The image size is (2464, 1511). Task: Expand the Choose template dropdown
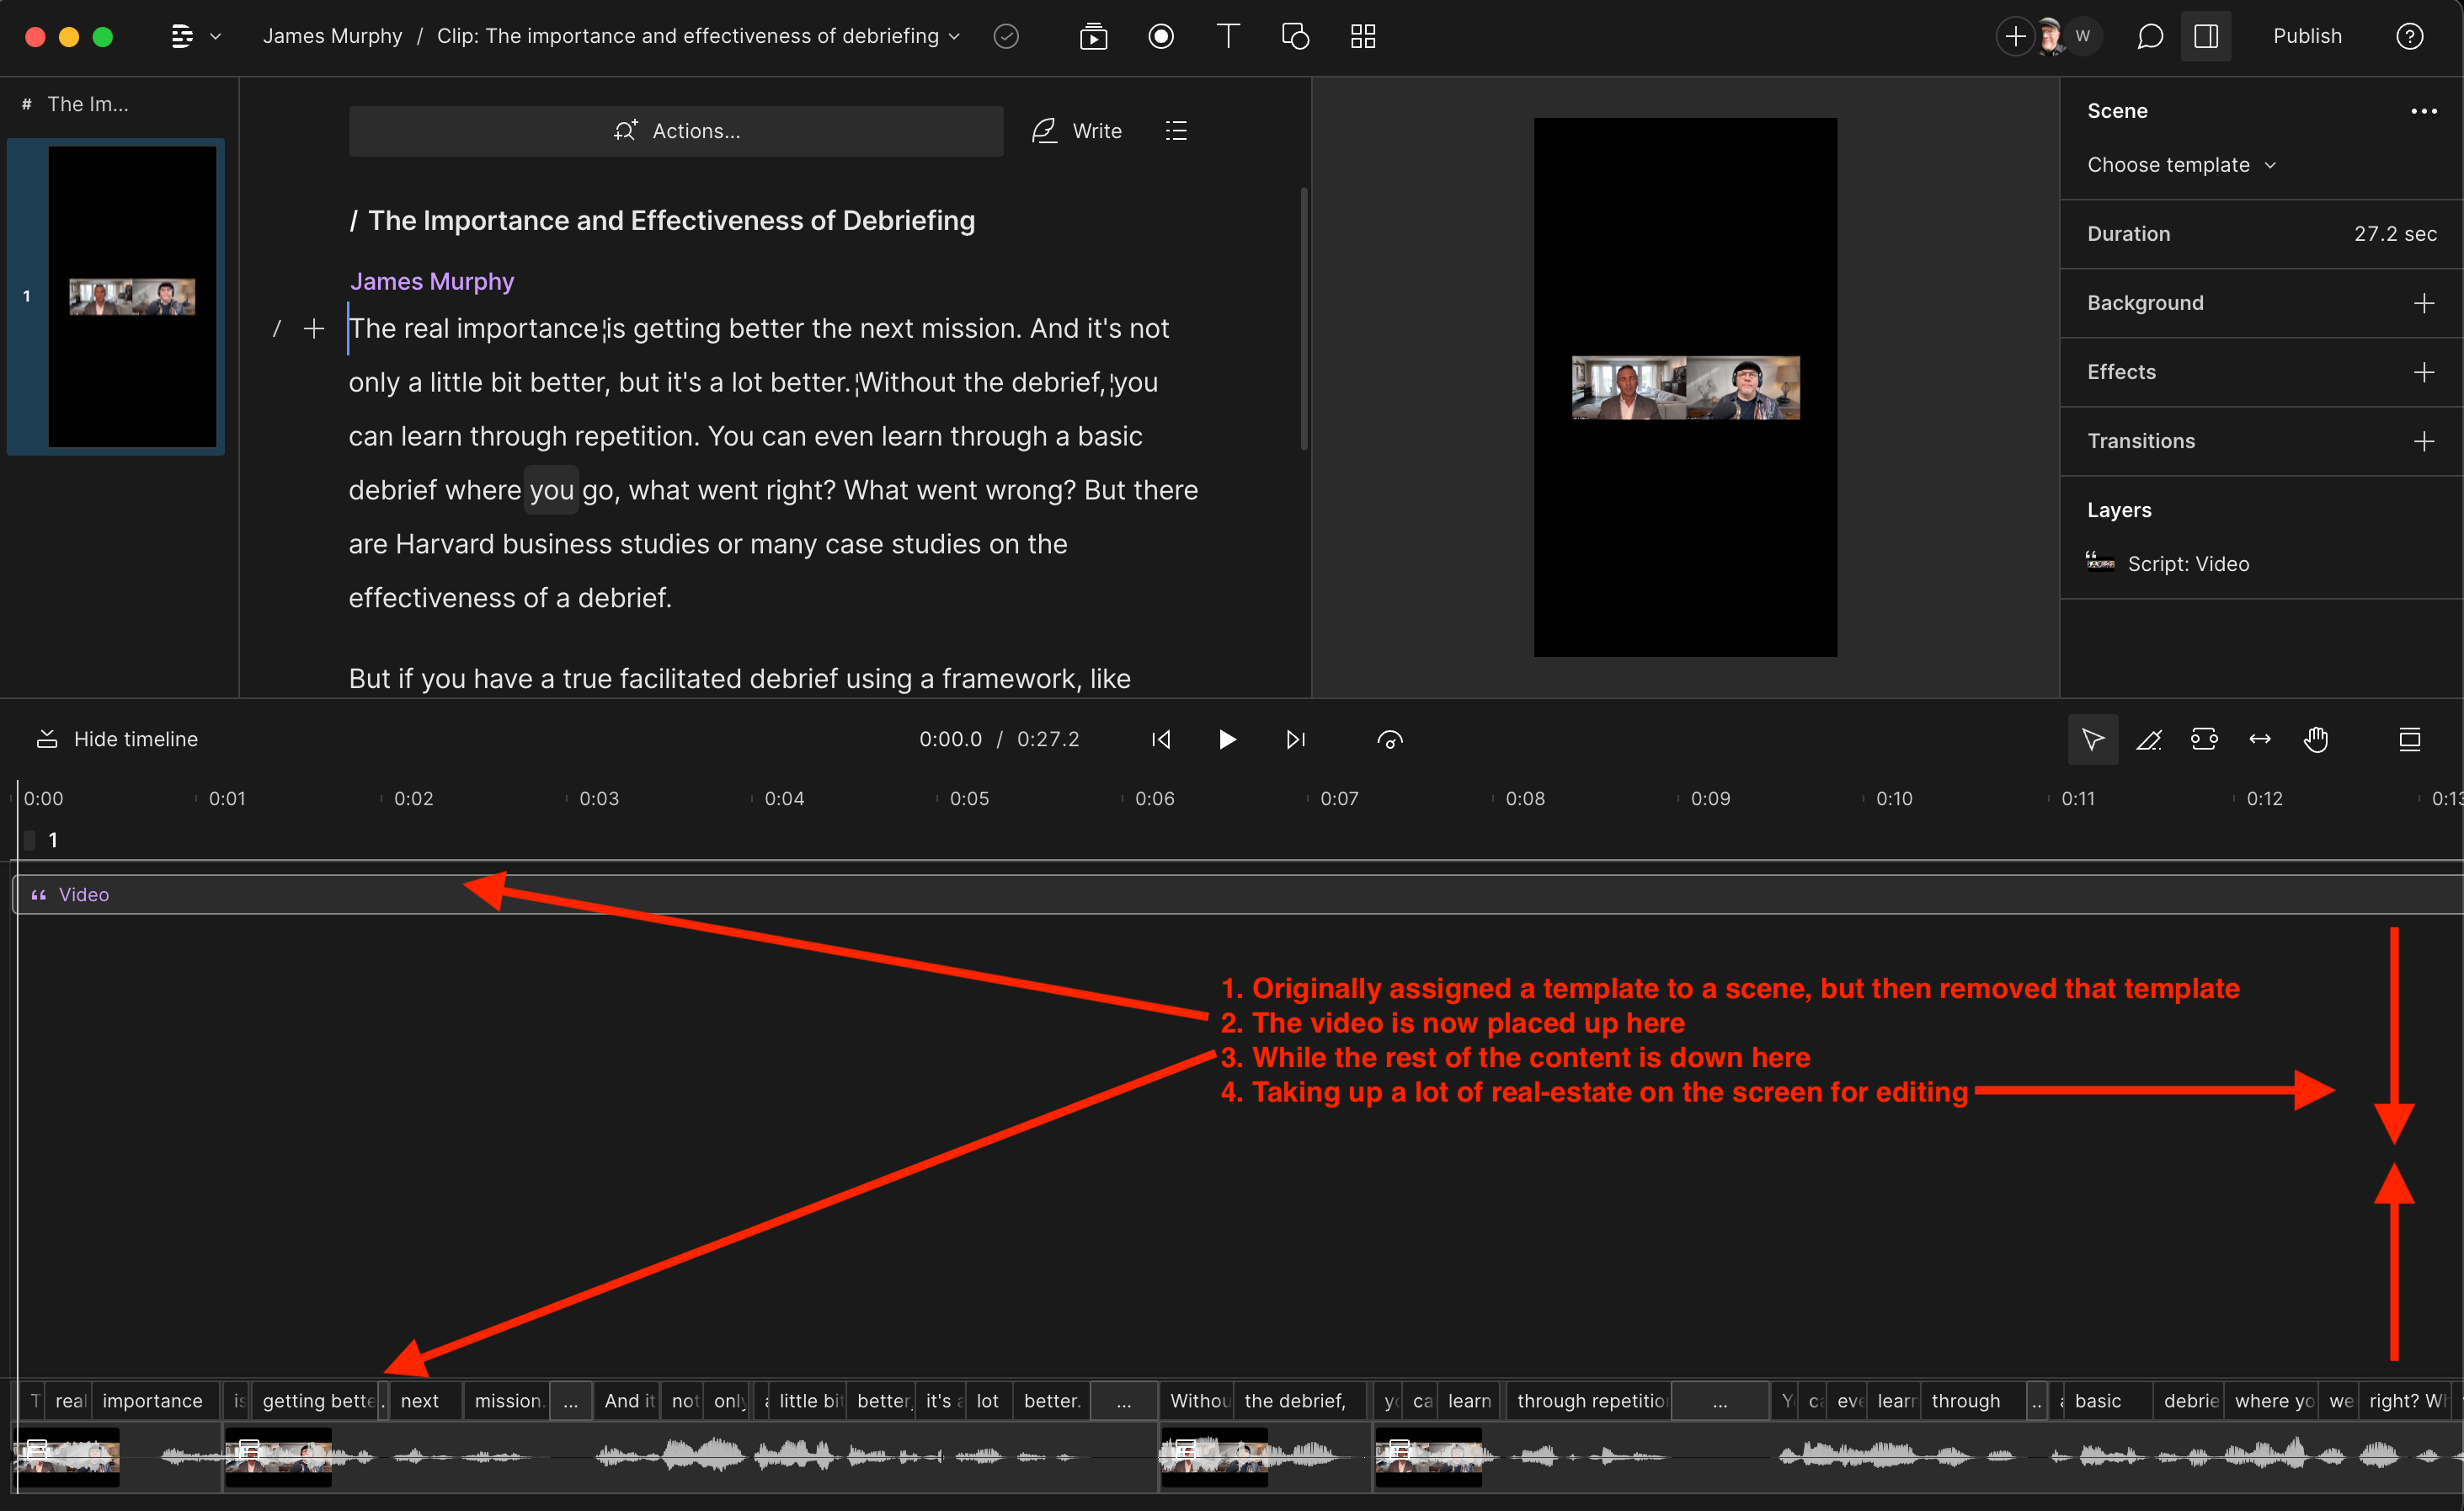(x=2180, y=165)
